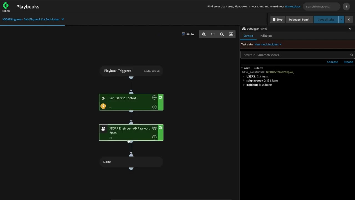The image size is (355, 200).
Task: Click the Playbooks page heading
Action: tap(28, 7)
